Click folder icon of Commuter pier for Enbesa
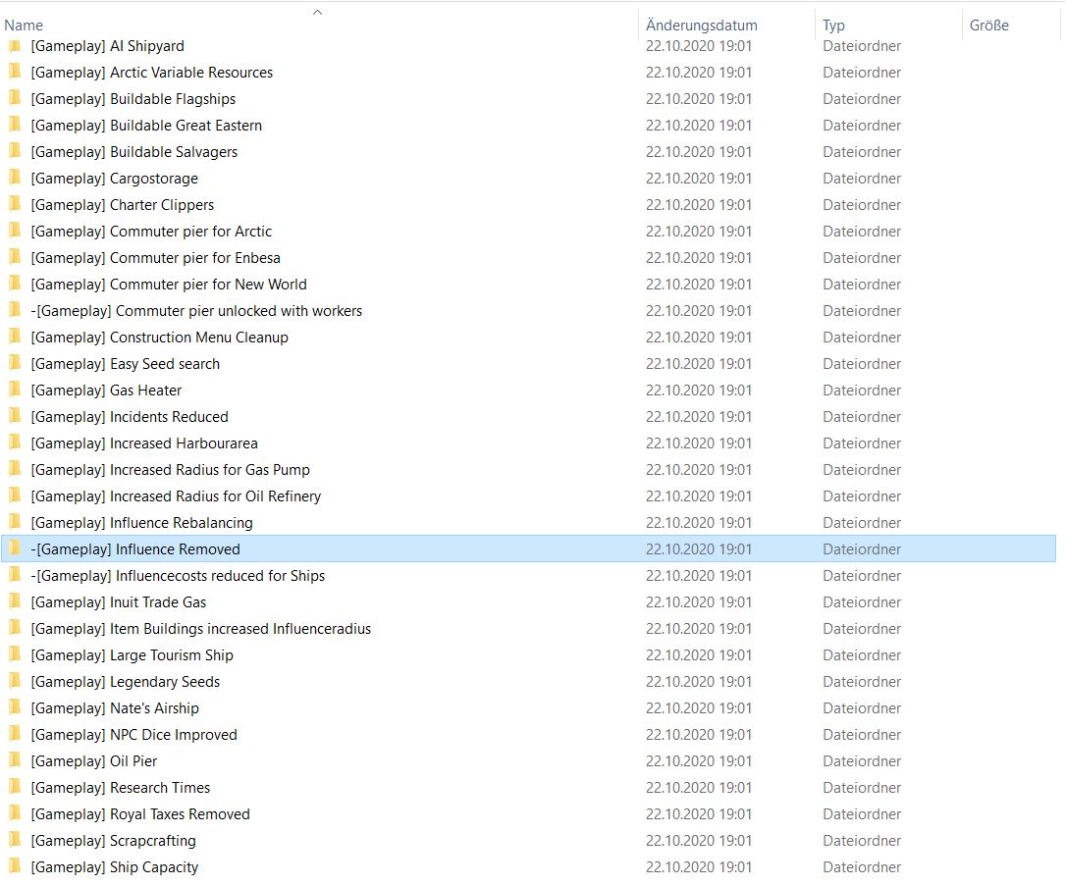The image size is (1065, 886). click(x=15, y=257)
